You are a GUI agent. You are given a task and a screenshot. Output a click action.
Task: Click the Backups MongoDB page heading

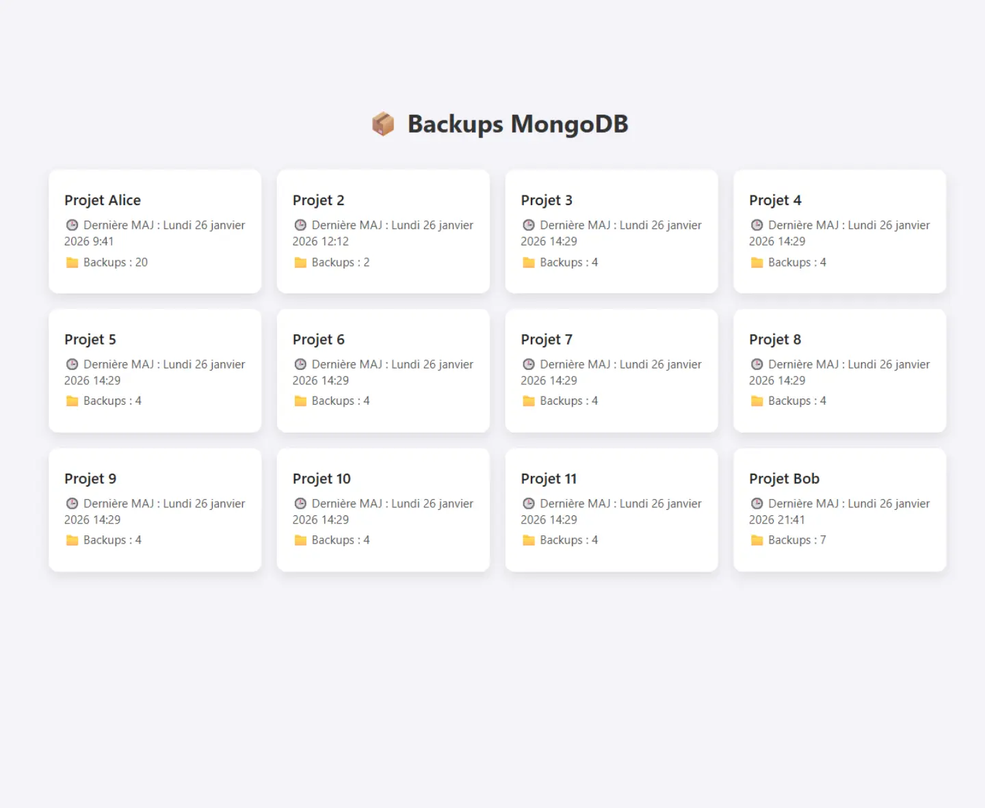point(517,124)
